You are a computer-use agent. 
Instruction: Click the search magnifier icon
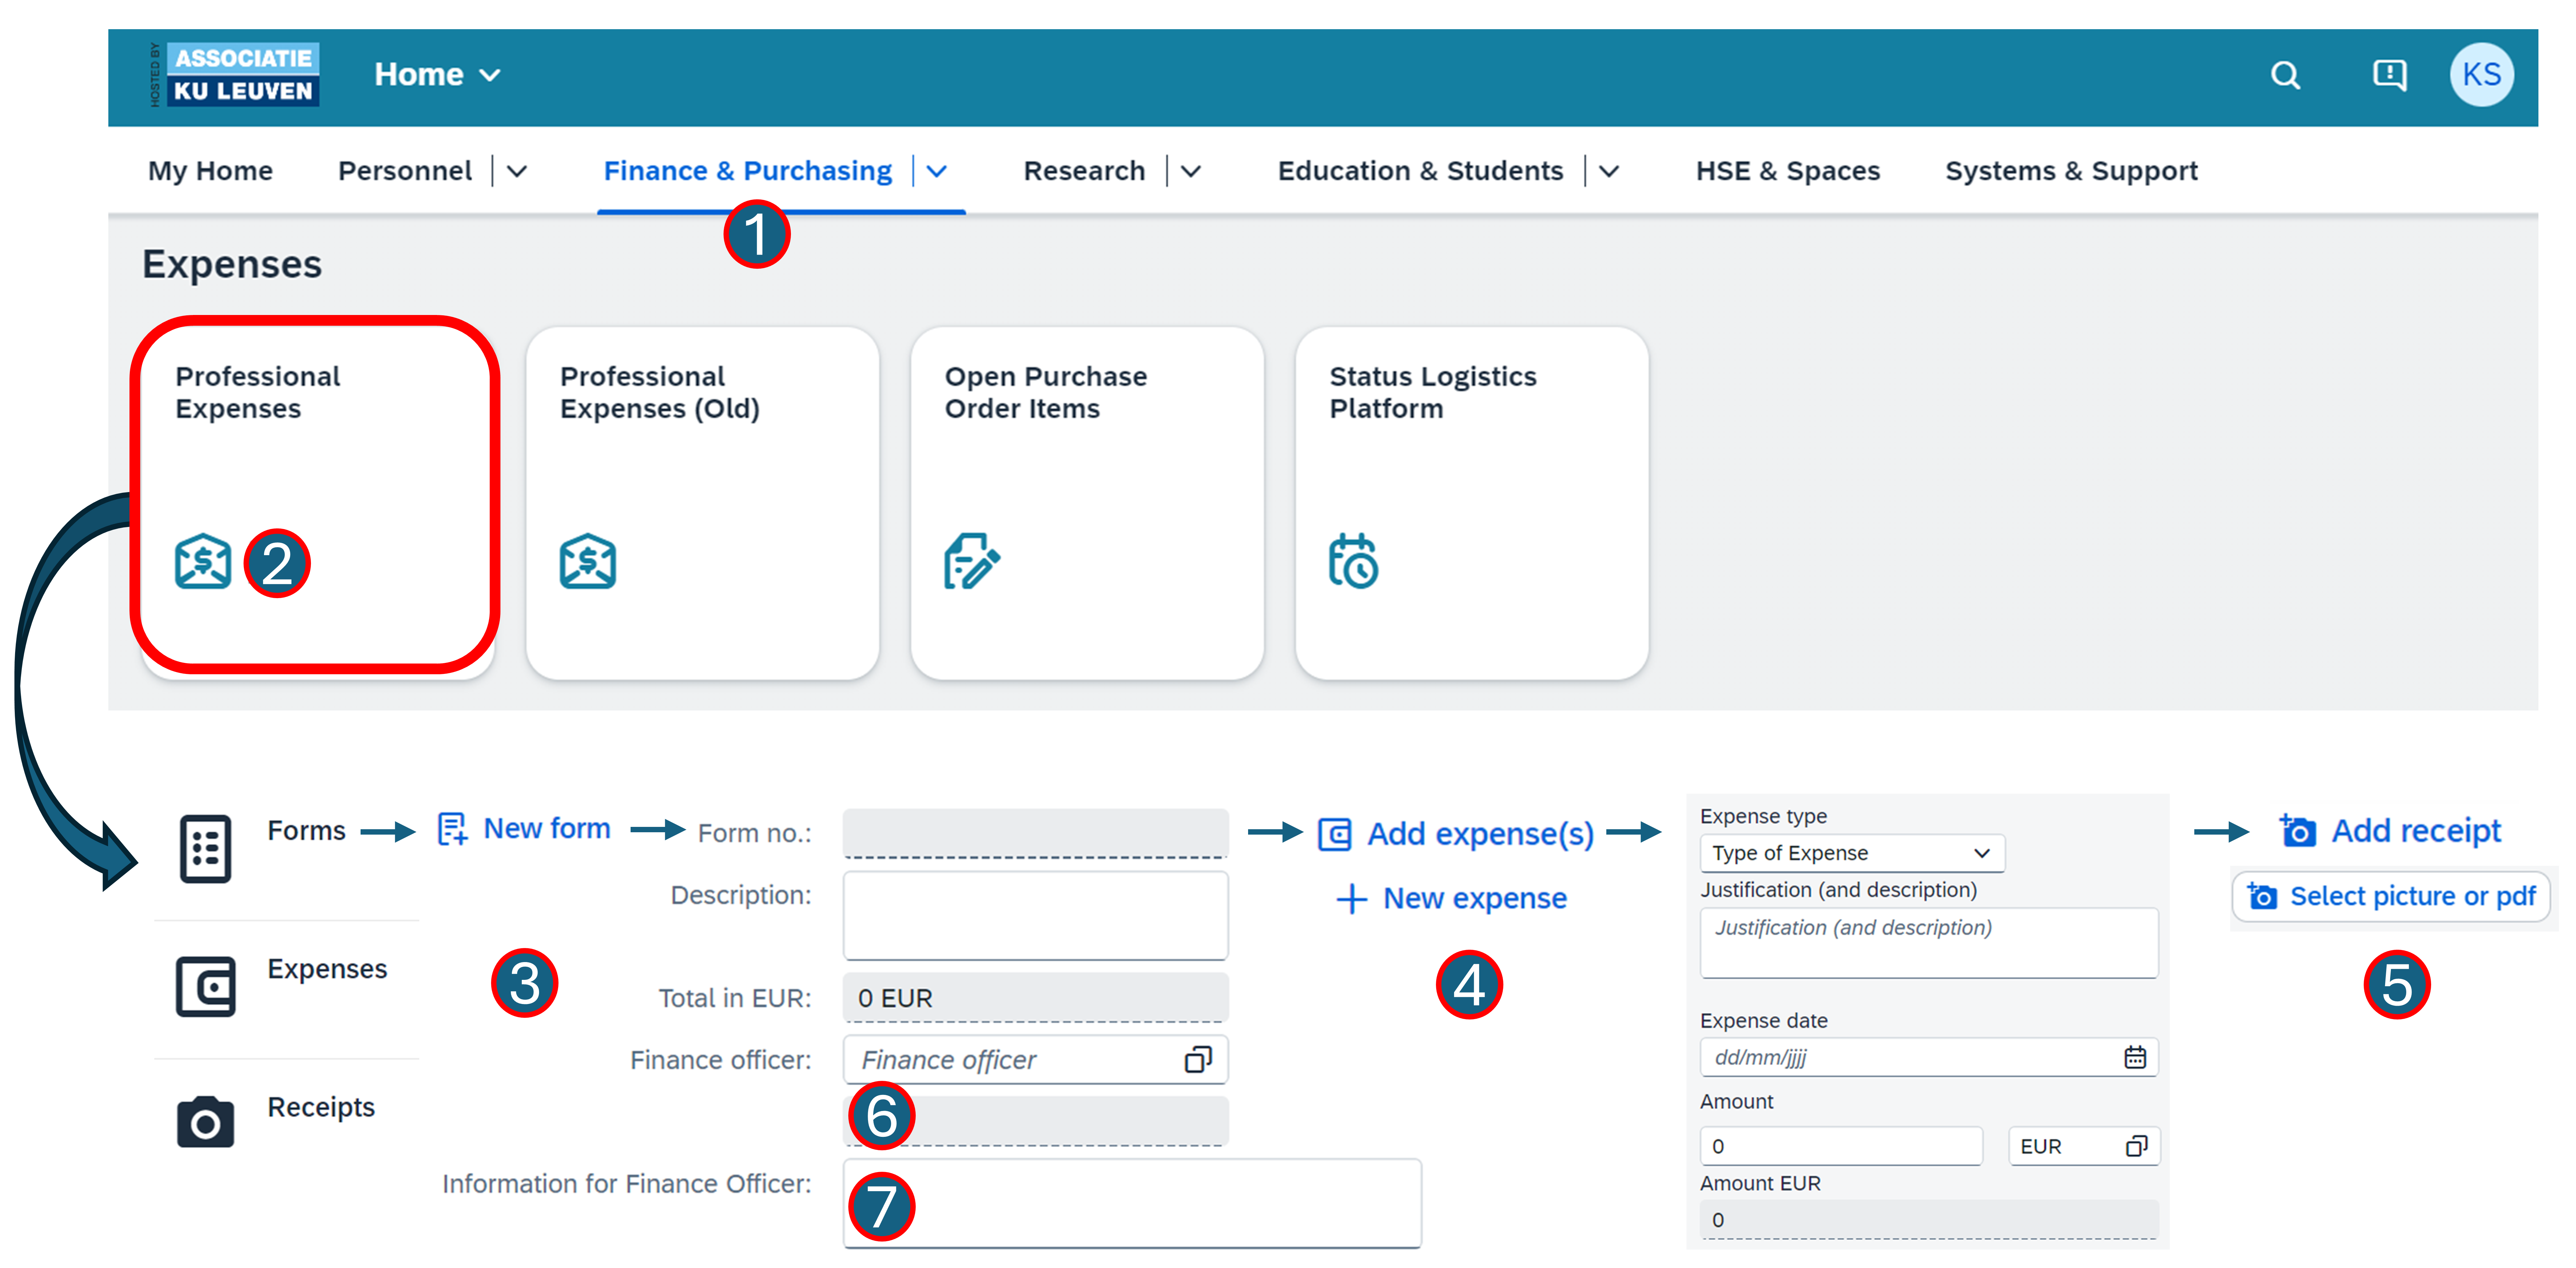click(x=2285, y=75)
